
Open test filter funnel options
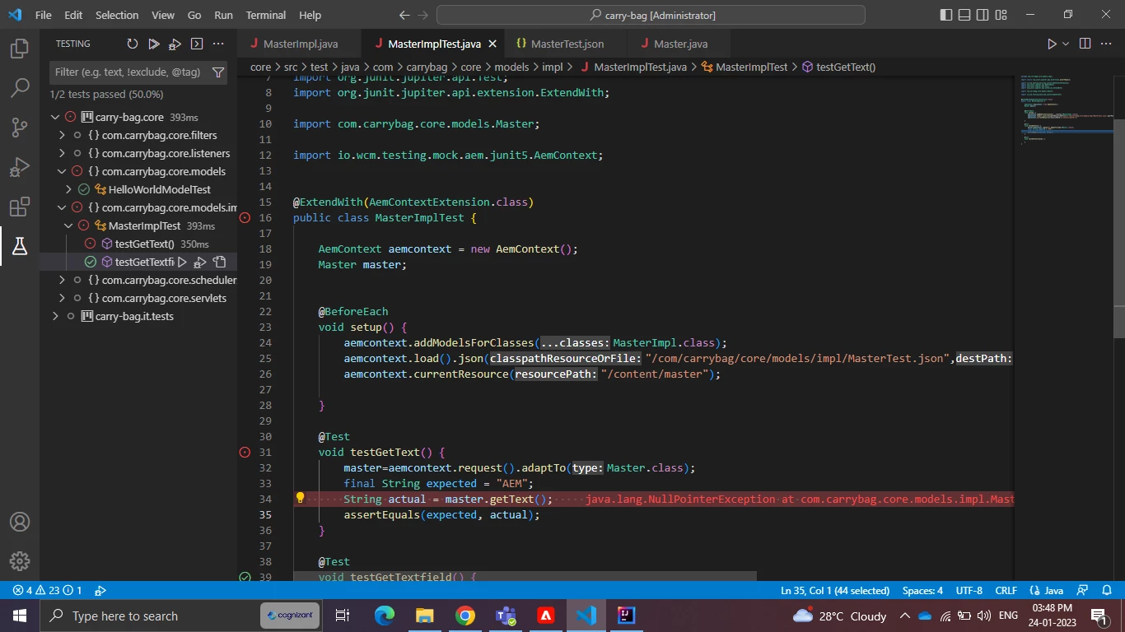218,72
